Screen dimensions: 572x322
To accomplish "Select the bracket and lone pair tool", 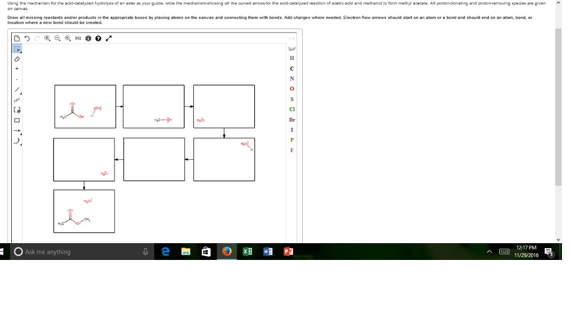I will pos(17,110).
